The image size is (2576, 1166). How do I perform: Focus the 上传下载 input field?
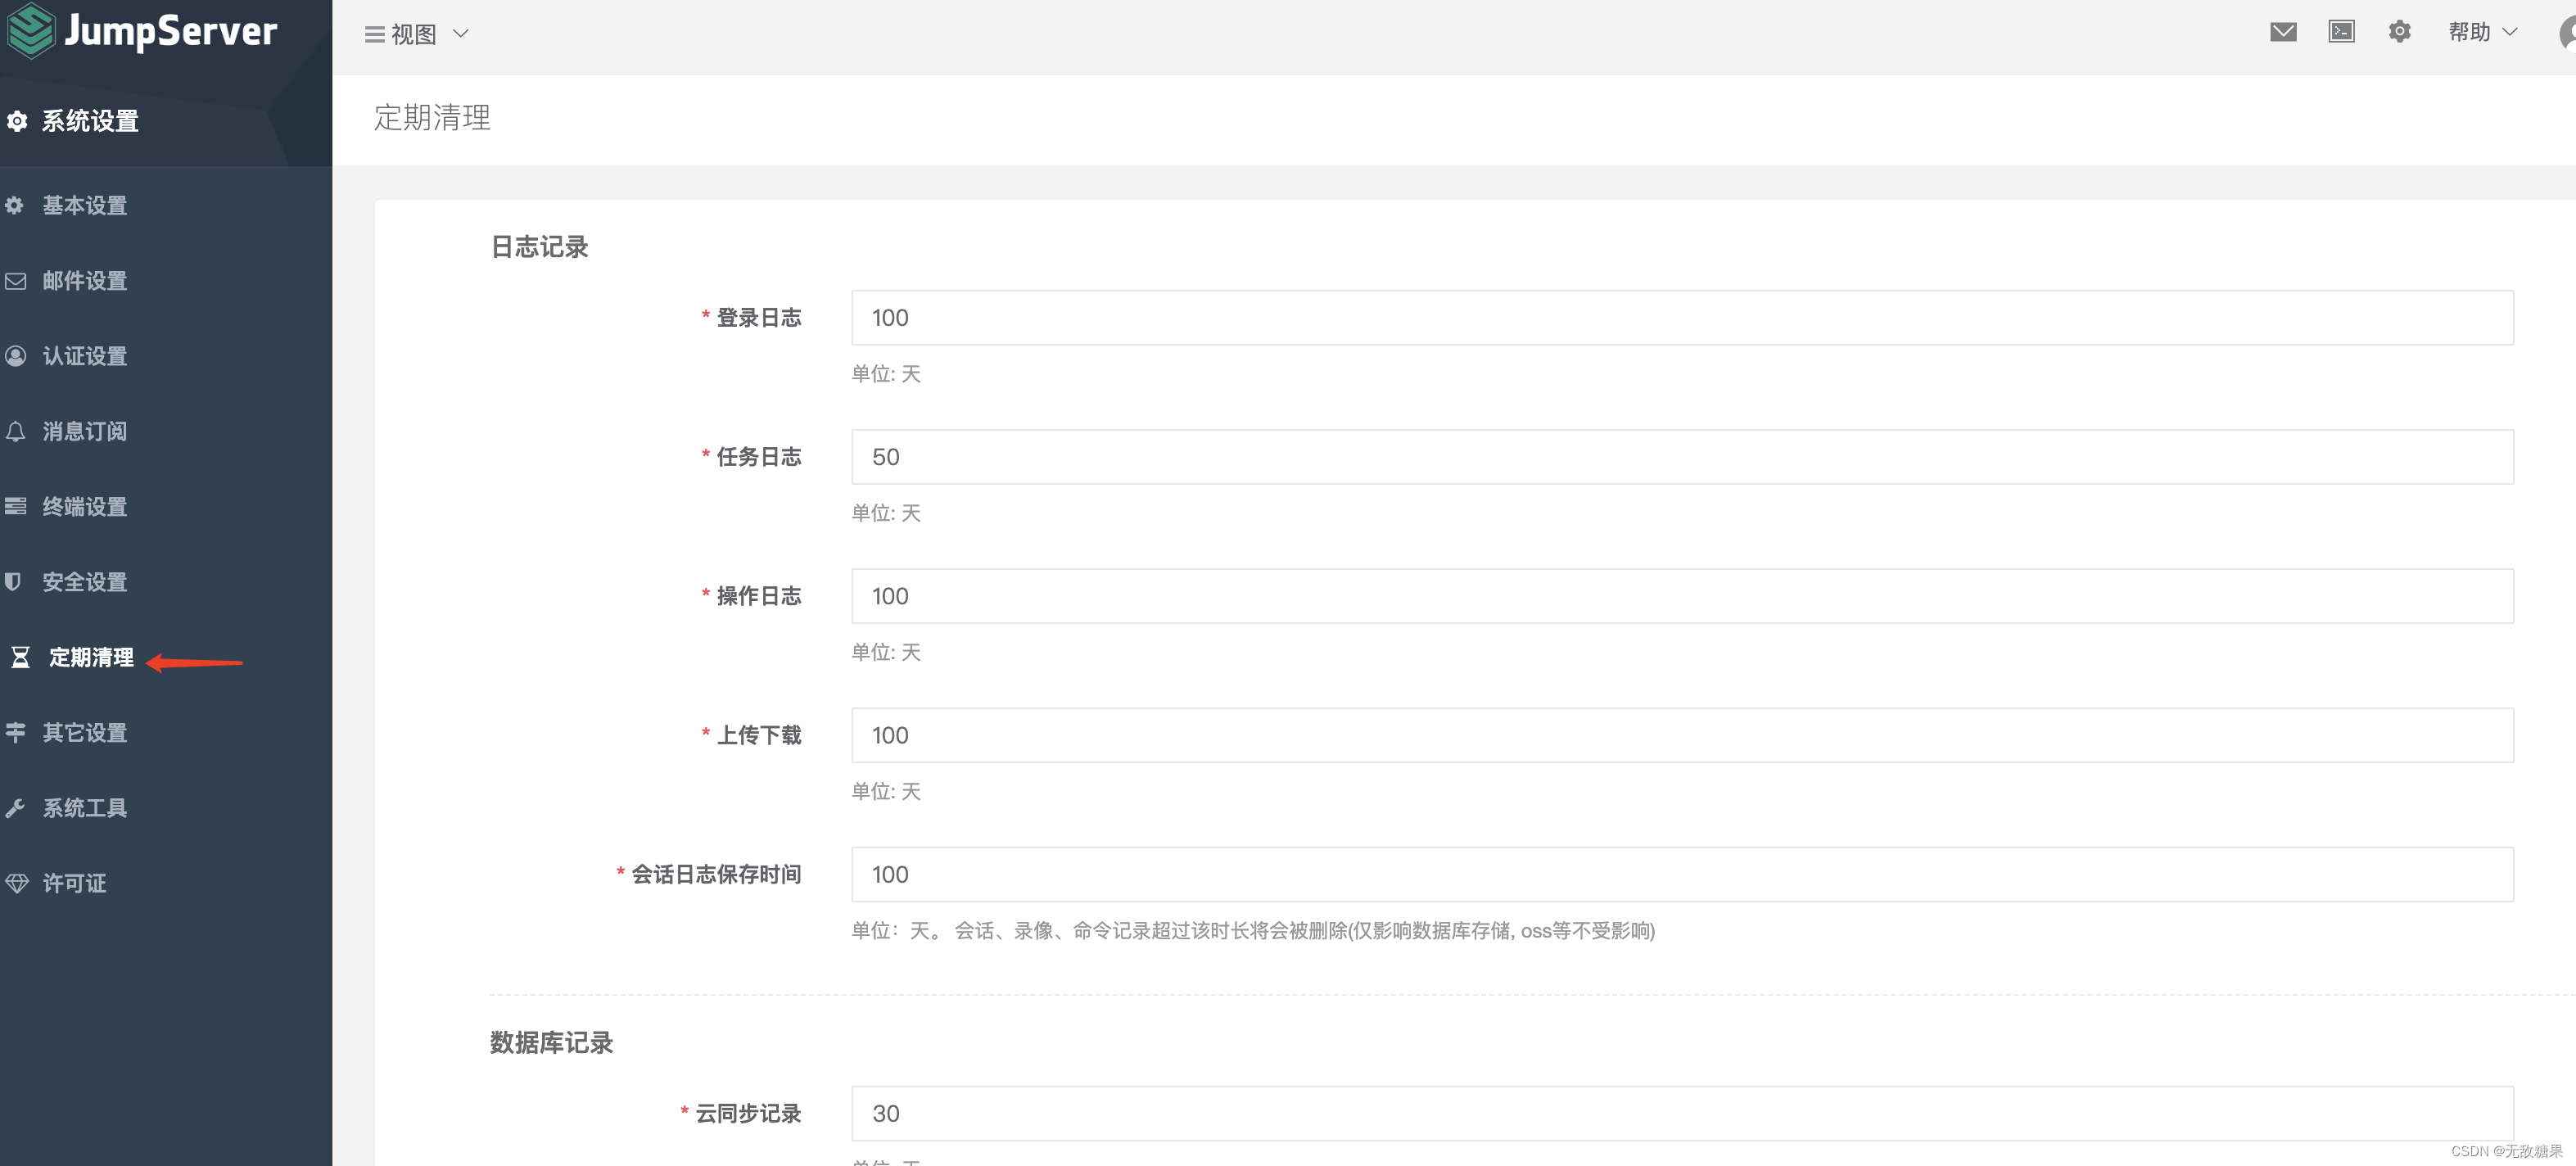click(1682, 735)
